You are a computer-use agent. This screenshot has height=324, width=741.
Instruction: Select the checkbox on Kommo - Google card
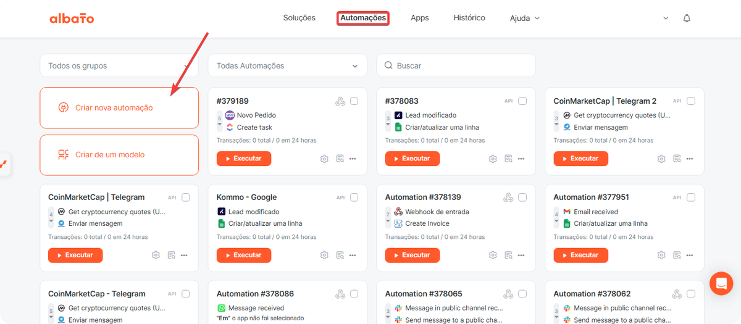(354, 197)
